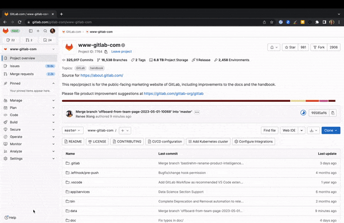Image resolution: width=344 pixels, height=223 pixels.
Task: Open the download source dropdown
Action: pyautogui.click(x=313, y=130)
